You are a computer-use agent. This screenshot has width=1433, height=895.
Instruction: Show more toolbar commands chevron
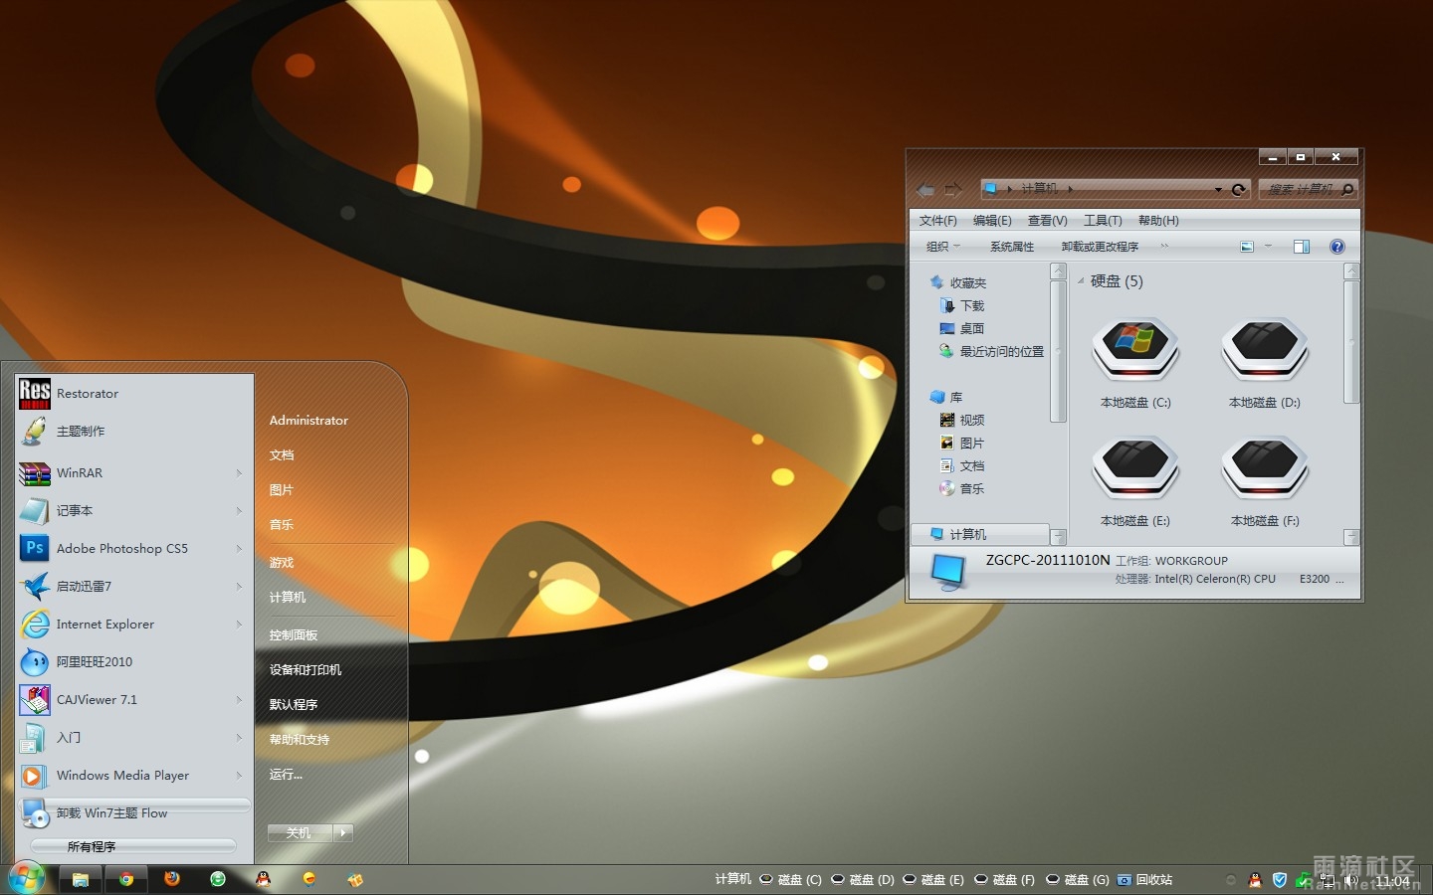[1164, 247]
